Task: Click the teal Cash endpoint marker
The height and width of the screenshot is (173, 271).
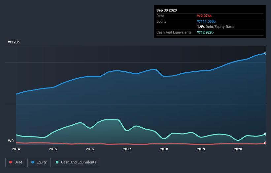Action: click(265, 134)
